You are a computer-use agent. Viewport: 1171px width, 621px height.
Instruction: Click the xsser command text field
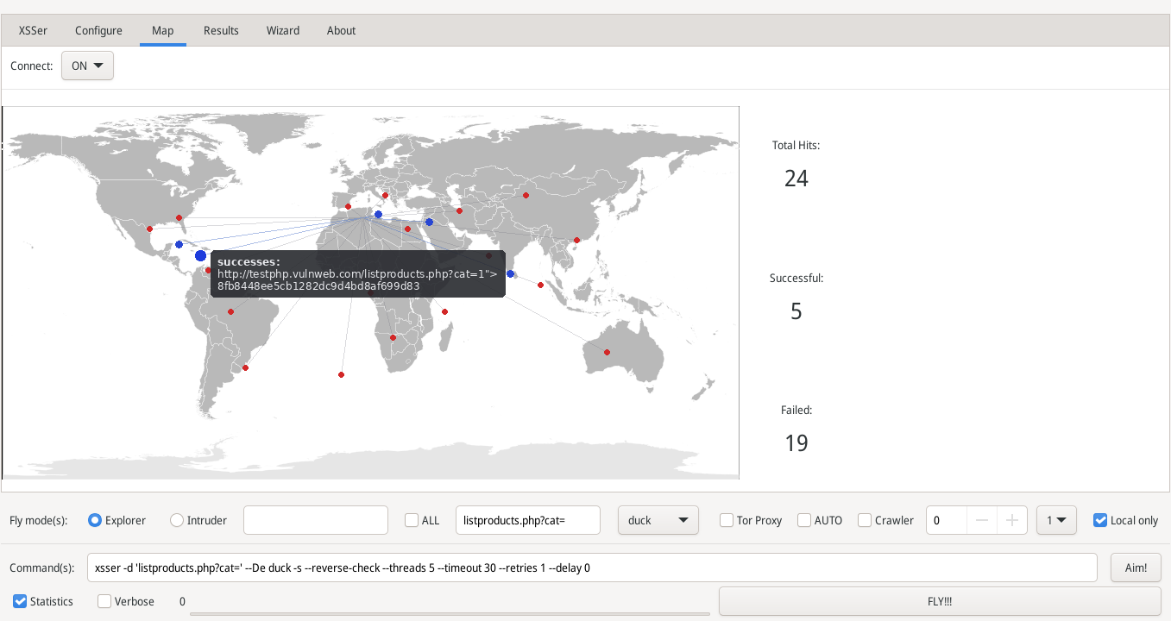coord(592,568)
